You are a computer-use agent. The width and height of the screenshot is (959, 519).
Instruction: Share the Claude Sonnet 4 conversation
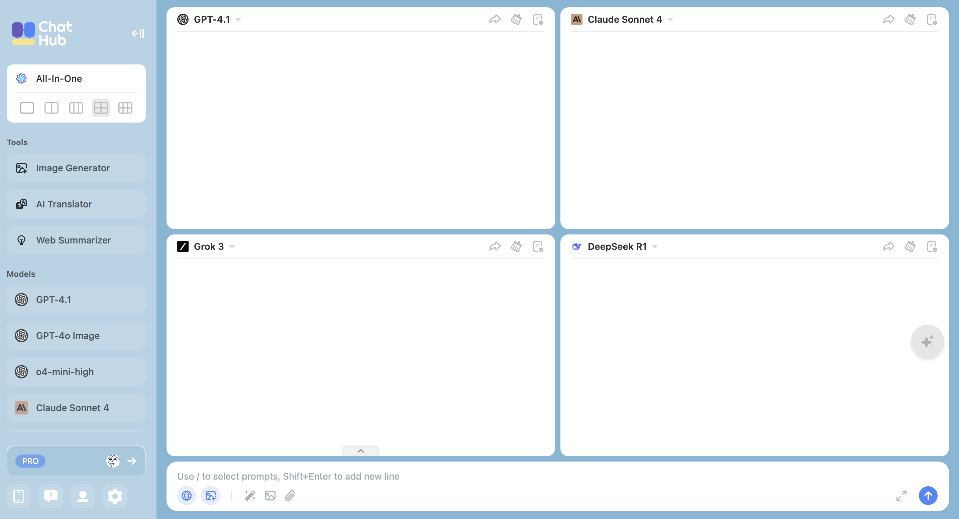click(889, 19)
